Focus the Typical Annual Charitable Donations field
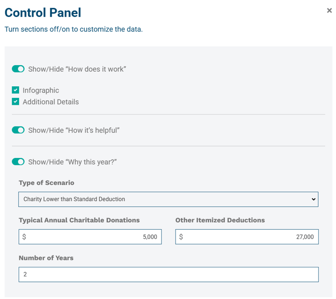336x299 pixels. [90, 237]
